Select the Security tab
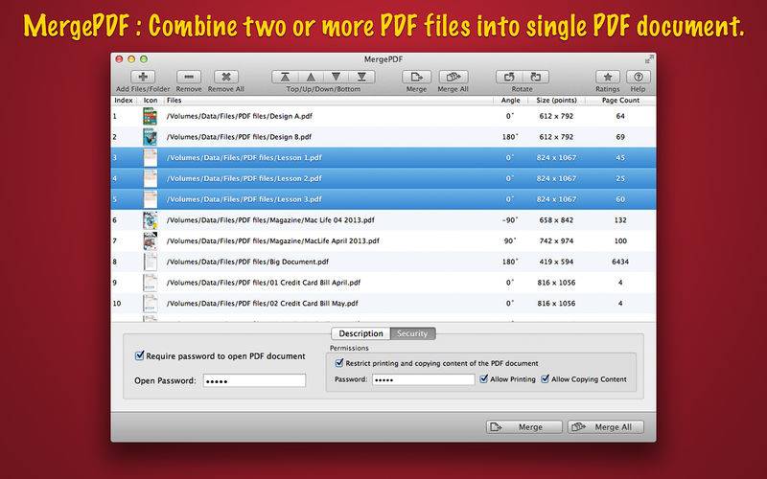 click(412, 333)
